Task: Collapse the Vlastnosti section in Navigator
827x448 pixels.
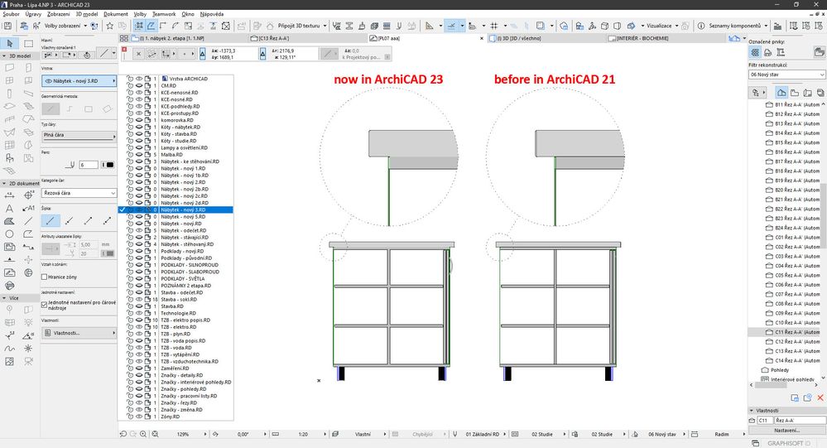Action: click(x=752, y=410)
